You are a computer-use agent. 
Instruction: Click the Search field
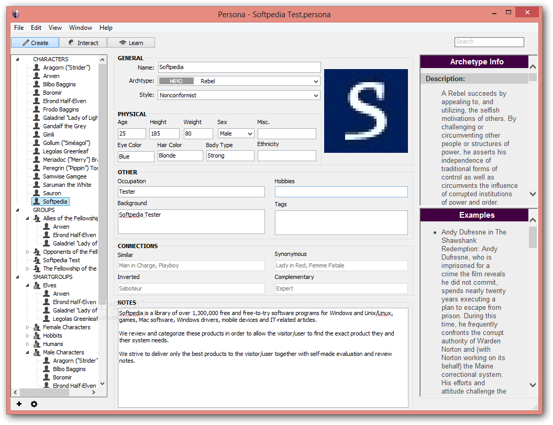click(x=489, y=42)
